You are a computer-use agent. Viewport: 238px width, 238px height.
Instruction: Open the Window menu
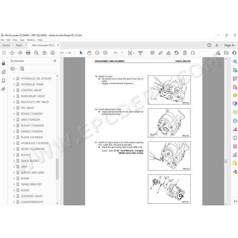pyautogui.click(x=31, y=40)
